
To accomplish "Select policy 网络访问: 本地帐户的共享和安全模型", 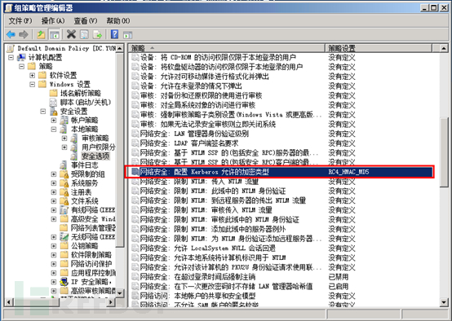I will (x=197, y=296).
